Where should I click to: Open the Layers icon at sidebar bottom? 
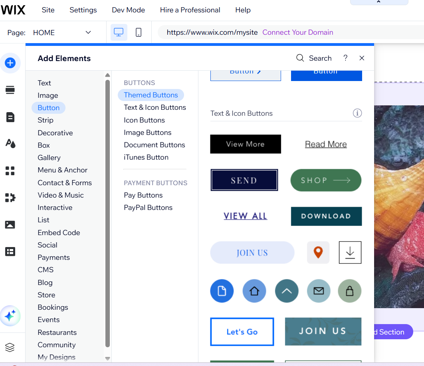[x=10, y=347]
